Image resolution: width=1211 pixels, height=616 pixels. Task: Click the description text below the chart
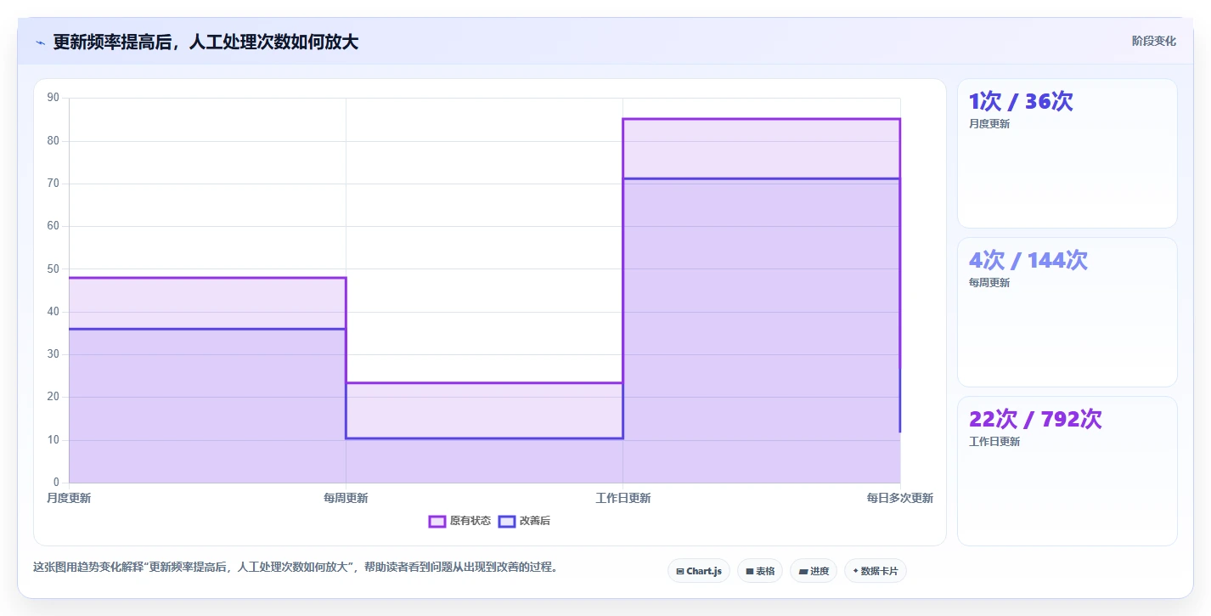pos(296,567)
